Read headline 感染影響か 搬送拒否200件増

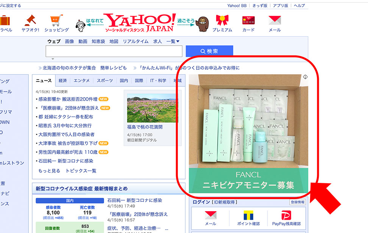[x=68, y=99]
